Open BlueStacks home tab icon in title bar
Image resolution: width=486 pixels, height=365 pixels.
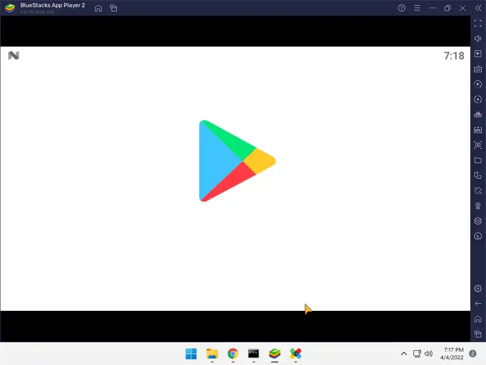(x=98, y=8)
